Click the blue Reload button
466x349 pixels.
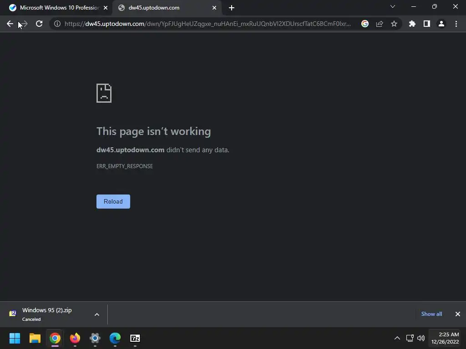coord(113,201)
